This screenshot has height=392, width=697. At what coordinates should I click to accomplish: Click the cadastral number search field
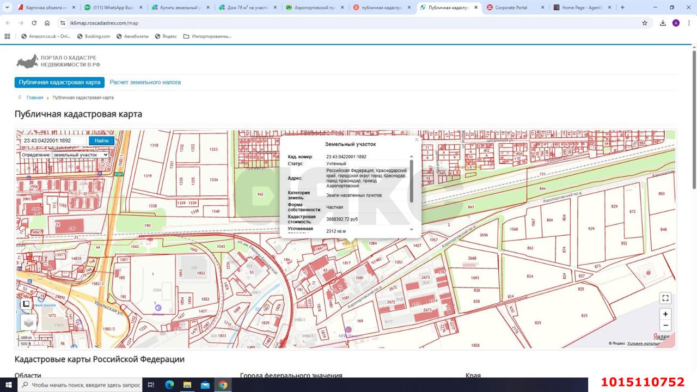click(53, 140)
